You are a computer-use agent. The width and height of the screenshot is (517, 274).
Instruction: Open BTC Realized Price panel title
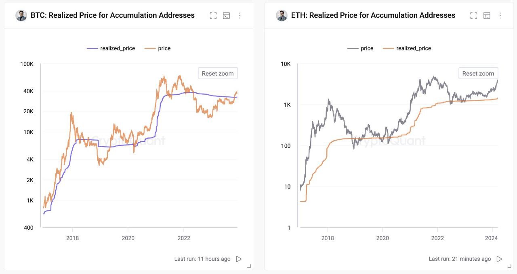(113, 15)
